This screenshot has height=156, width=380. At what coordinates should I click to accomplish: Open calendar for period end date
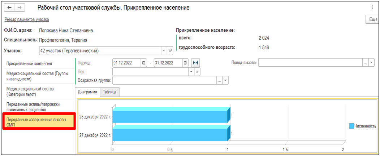185,63
